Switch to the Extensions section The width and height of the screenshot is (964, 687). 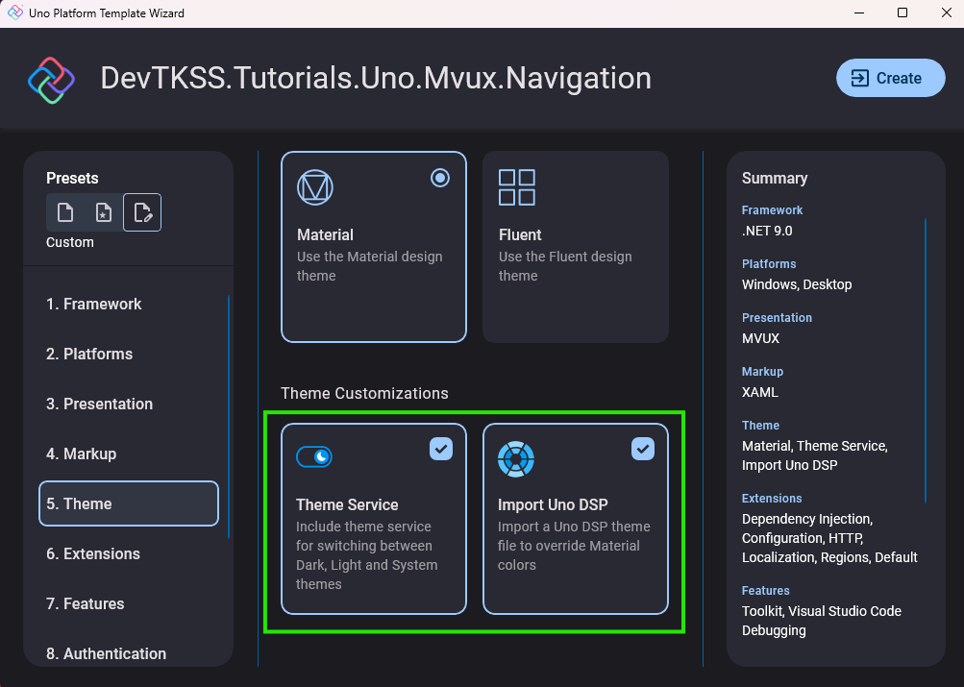point(128,553)
